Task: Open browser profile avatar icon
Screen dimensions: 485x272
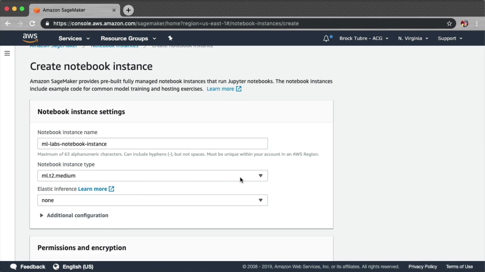Action: point(464,23)
